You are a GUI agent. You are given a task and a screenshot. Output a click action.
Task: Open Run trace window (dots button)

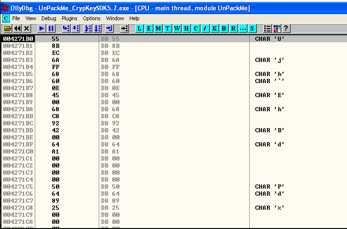[x=243, y=29]
